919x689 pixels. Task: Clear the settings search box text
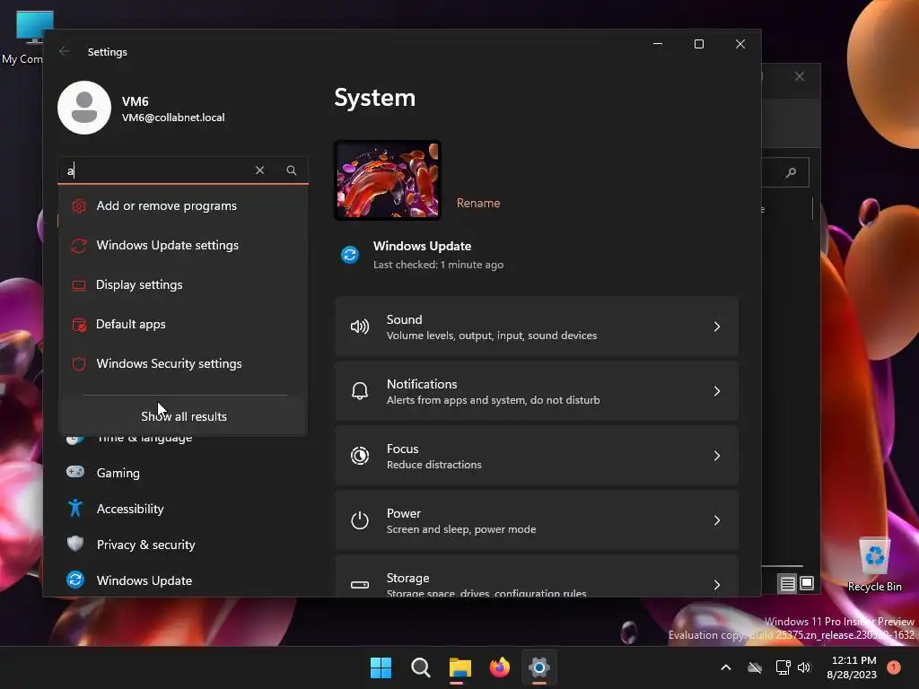259,170
